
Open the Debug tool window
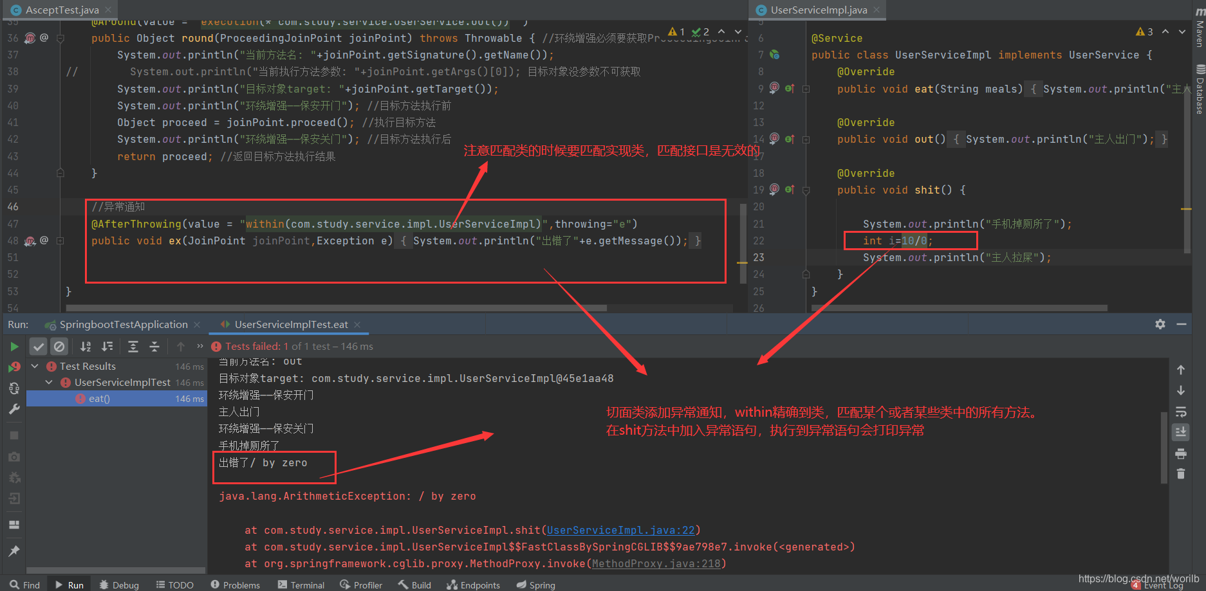click(119, 585)
